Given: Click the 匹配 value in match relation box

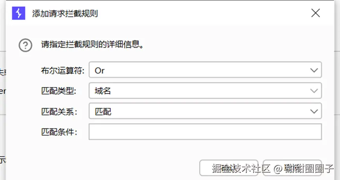Looking at the screenshot, I should [x=103, y=111].
